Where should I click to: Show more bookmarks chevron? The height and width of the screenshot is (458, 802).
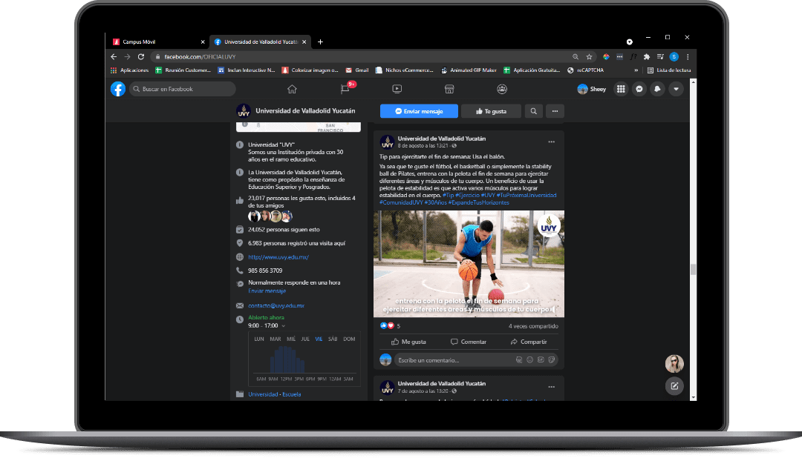coord(636,70)
